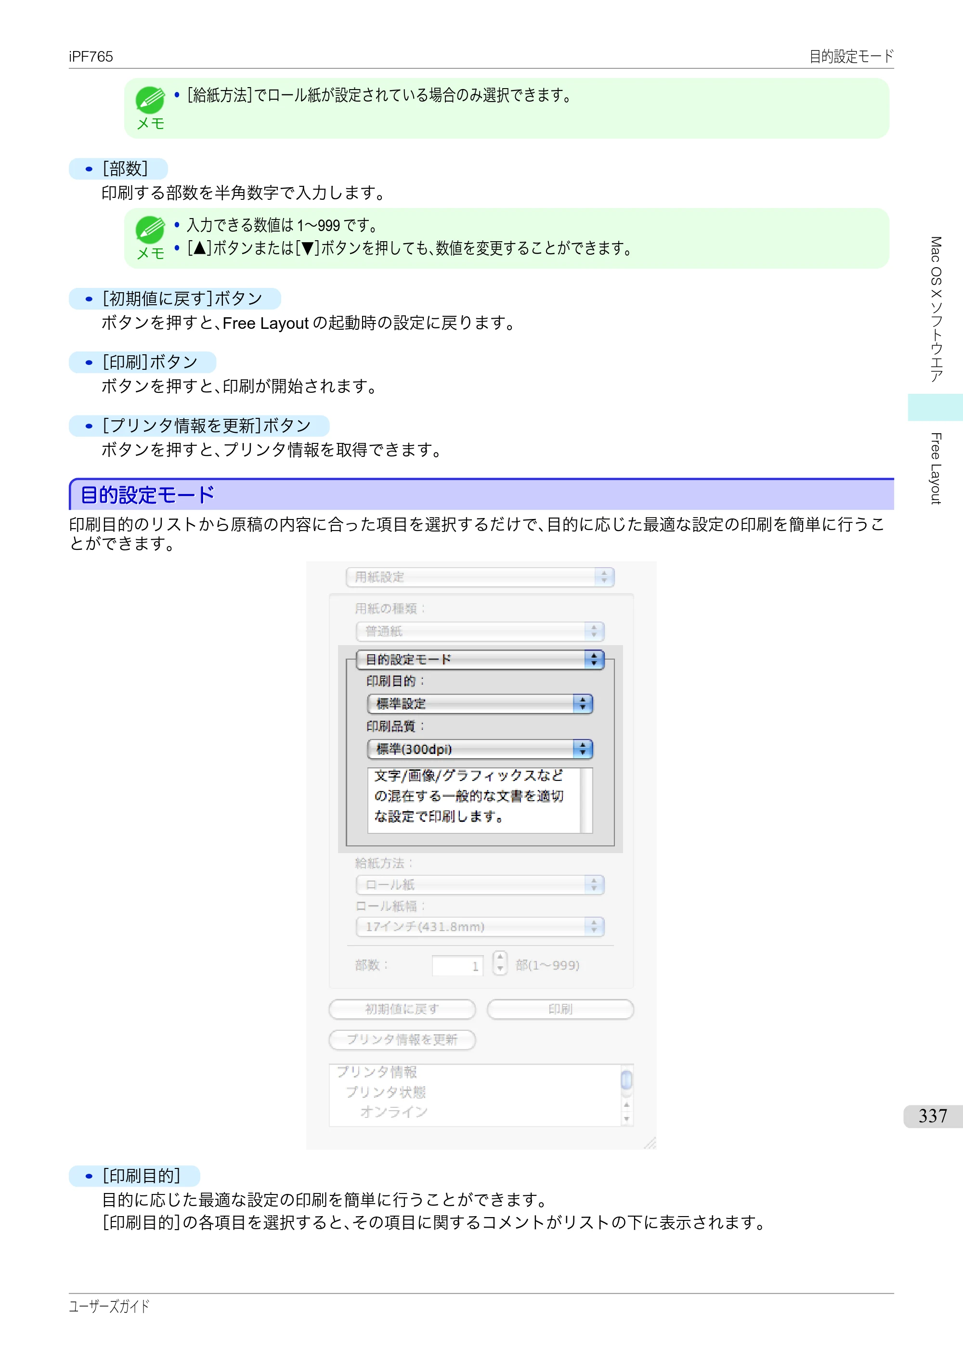Click the 部数 copies input field

pyautogui.click(x=457, y=966)
